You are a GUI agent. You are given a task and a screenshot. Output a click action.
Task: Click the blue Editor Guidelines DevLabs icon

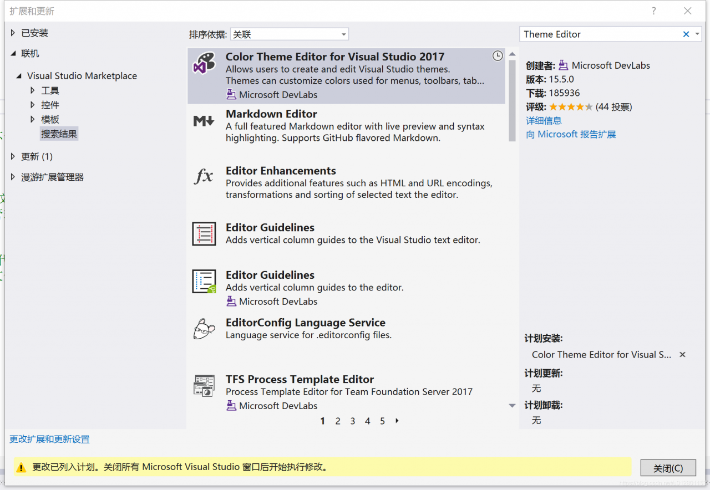[204, 281]
